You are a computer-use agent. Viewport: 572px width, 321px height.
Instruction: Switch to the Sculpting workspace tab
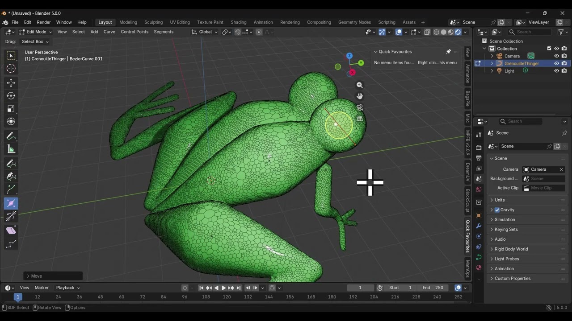(153, 22)
